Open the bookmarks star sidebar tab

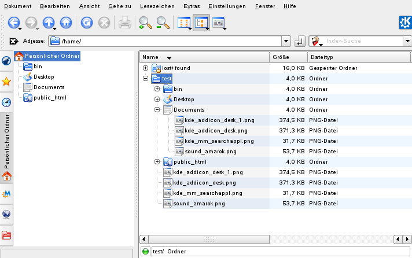pyautogui.click(x=6, y=81)
